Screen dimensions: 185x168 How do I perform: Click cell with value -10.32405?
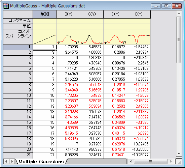(x=139, y=144)
